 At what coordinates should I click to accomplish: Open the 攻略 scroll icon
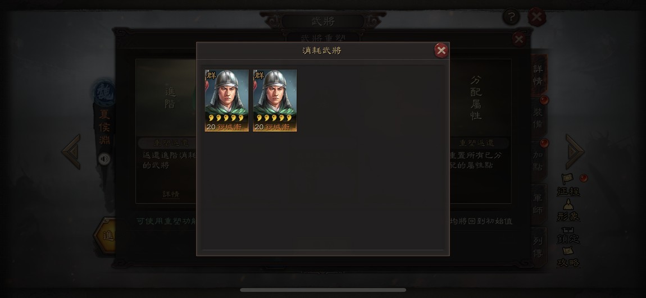tap(568, 257)
